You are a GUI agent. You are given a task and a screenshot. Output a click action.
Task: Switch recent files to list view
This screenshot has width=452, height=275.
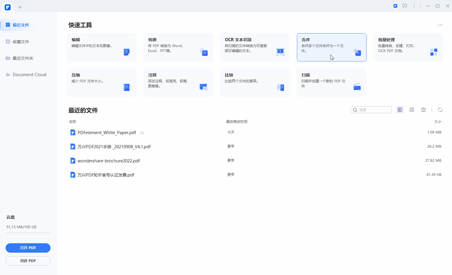tap(400, 109)
